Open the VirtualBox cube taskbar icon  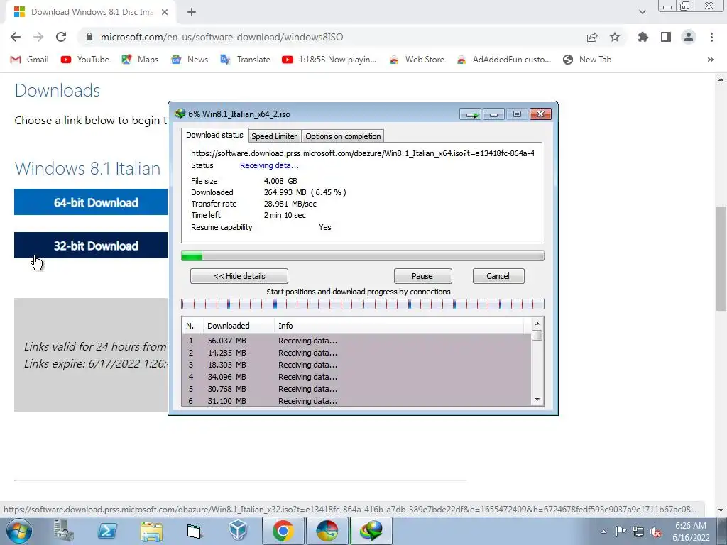[x=239, y=531]
